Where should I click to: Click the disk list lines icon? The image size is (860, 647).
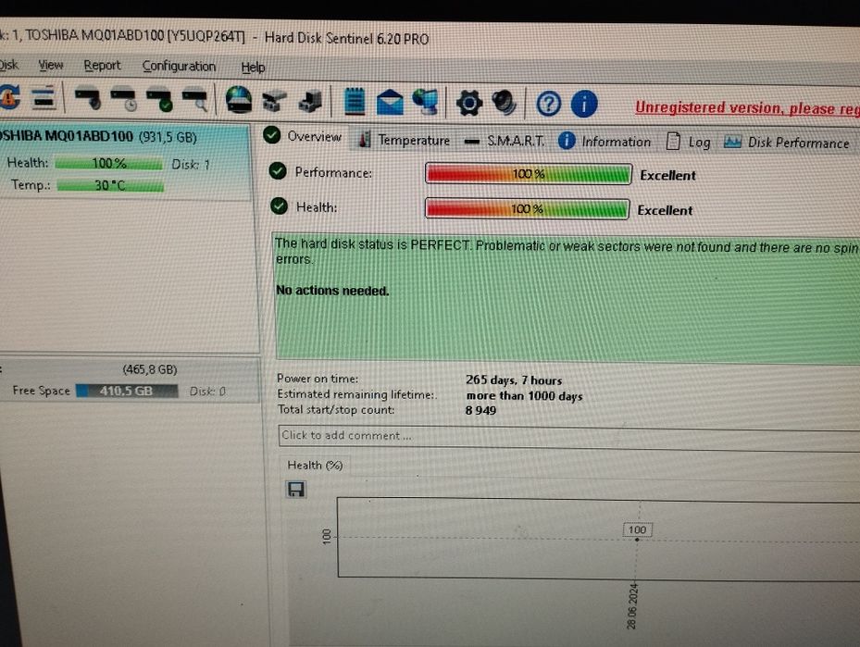[x=44, y=97]
